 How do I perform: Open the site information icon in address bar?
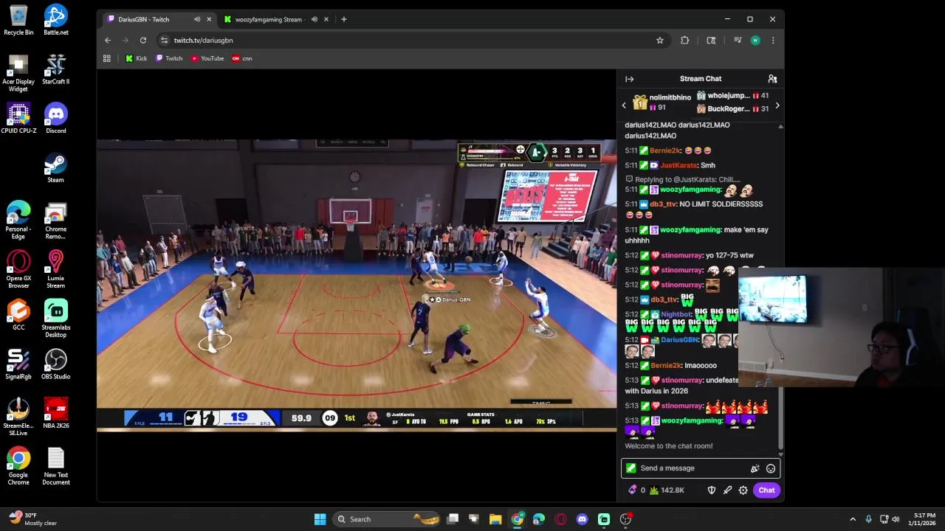(165, 41)
